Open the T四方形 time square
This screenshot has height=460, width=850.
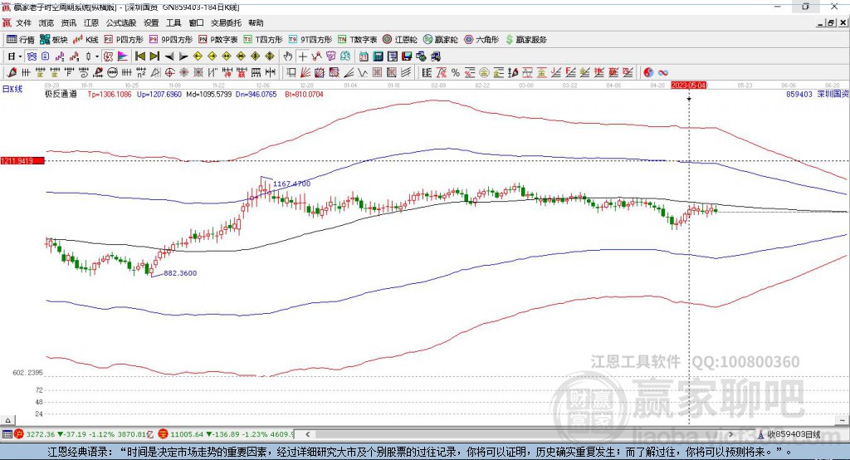263,40
